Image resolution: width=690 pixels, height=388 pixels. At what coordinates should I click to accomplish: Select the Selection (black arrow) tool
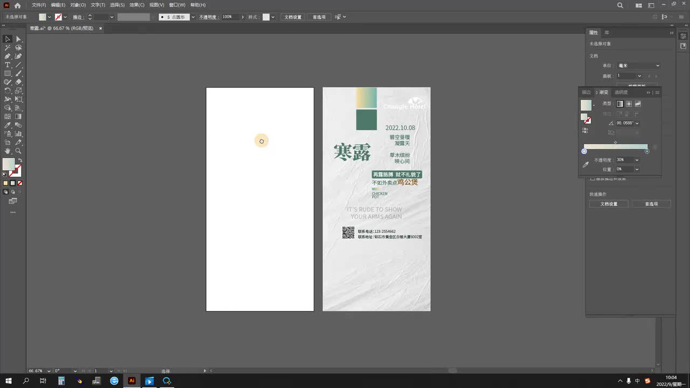8,39
